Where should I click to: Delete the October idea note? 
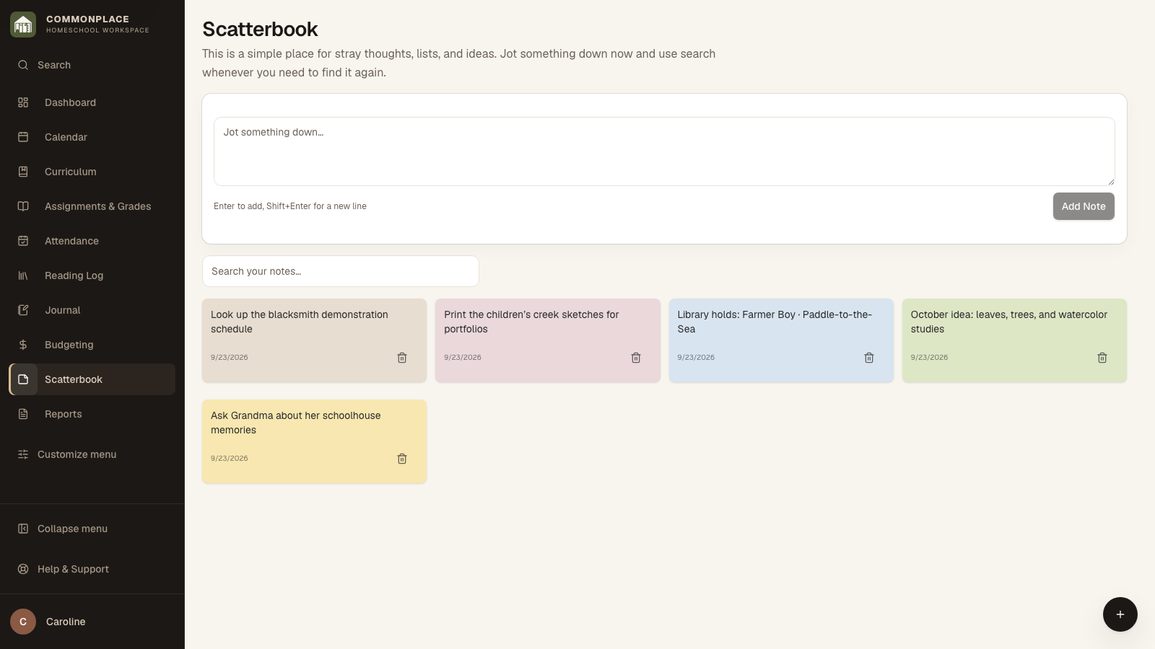(x=1102, y=358)
